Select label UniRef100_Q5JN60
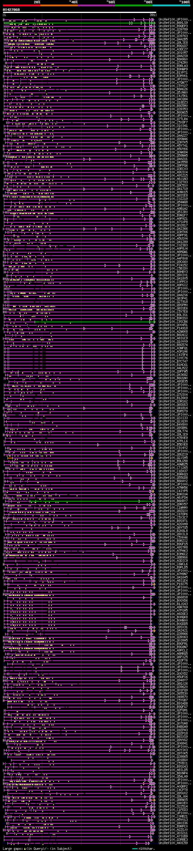Image resolution: width=193 pixels, height=851 pixels. tap(173, 92)
